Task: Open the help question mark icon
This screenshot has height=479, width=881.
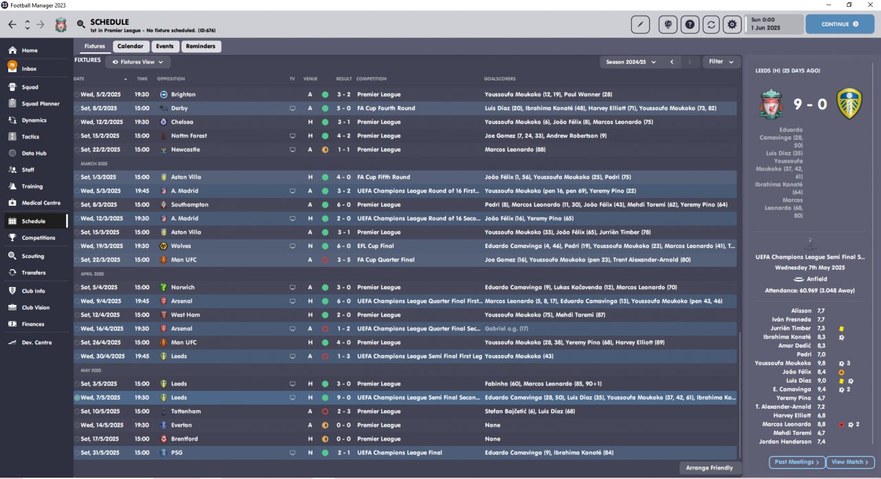Action: click(690, 24)
